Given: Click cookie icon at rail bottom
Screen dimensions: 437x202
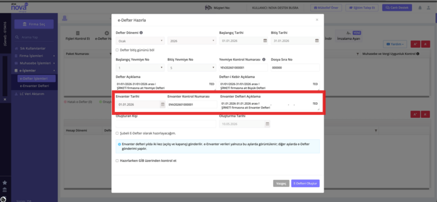Looking at the screenshot, I should point(3,199).
